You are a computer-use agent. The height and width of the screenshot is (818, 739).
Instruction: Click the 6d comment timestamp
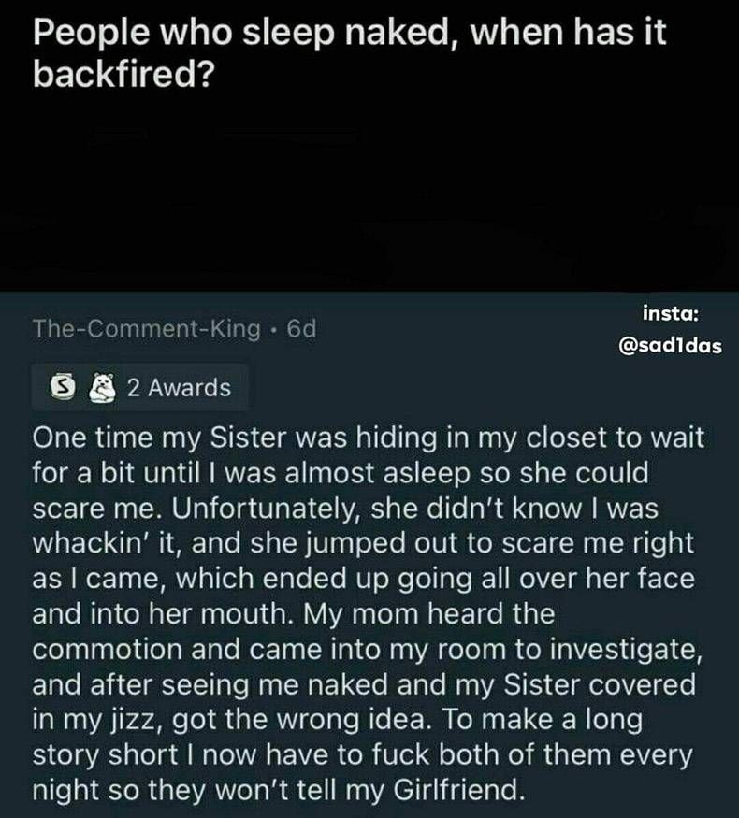[x=301, y=329]
